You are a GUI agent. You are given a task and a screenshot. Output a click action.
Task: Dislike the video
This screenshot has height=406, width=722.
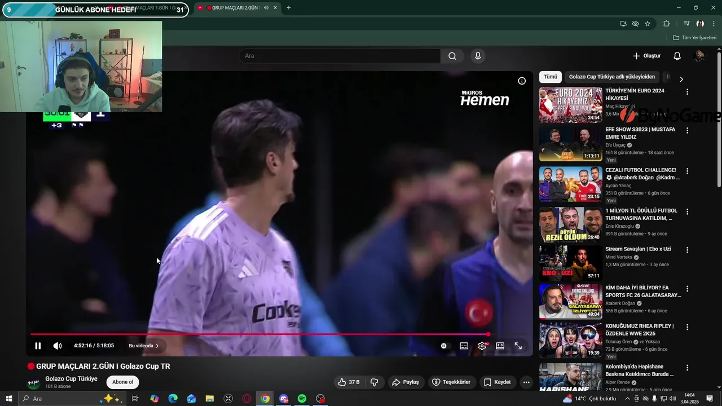pos(374,382)
